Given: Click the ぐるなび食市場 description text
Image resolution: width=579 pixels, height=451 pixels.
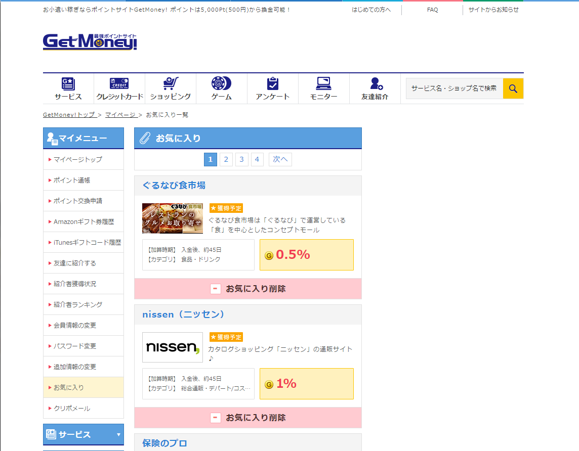Looking at the screenshot, I should 277,225.
